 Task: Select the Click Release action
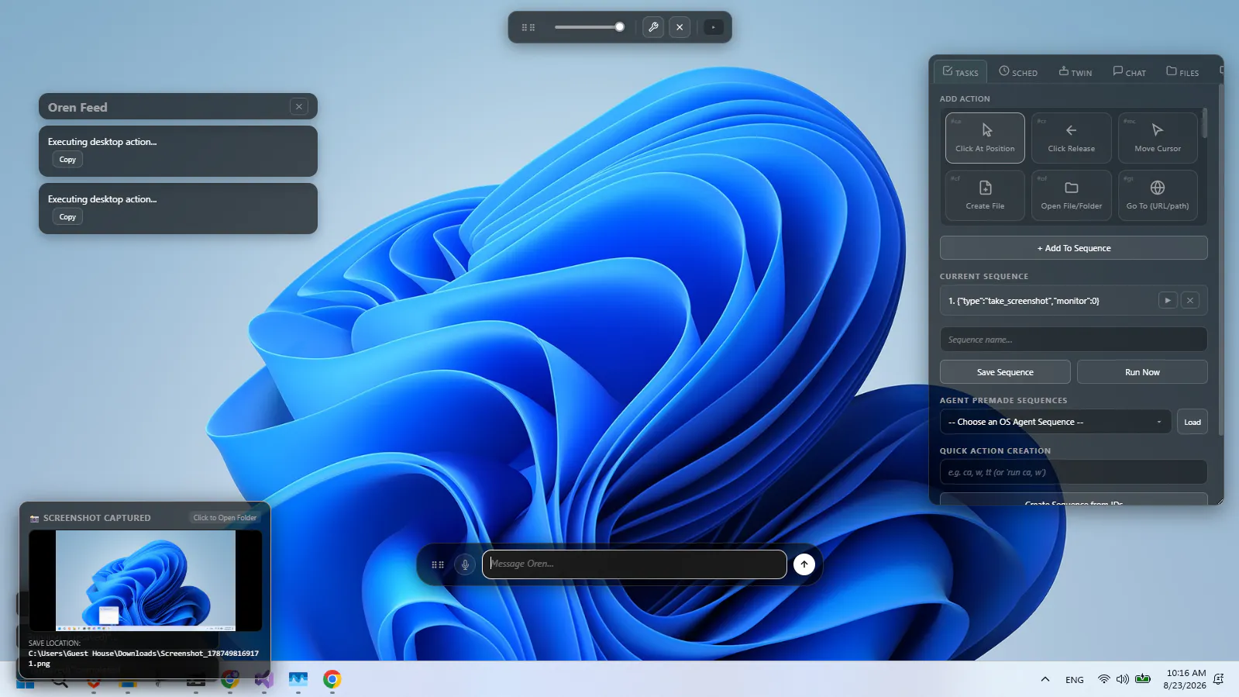coord(1072,138)
